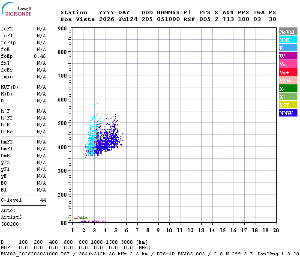Click the SSW salmon legend swatch
This screenshot has width=300, height=257.
(x=288, y=81)
